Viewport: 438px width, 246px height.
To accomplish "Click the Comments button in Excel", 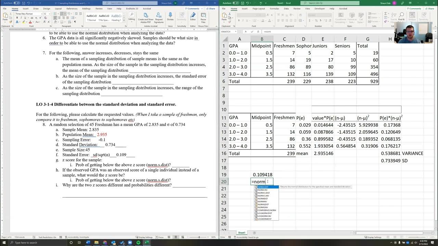I will 414,9.
